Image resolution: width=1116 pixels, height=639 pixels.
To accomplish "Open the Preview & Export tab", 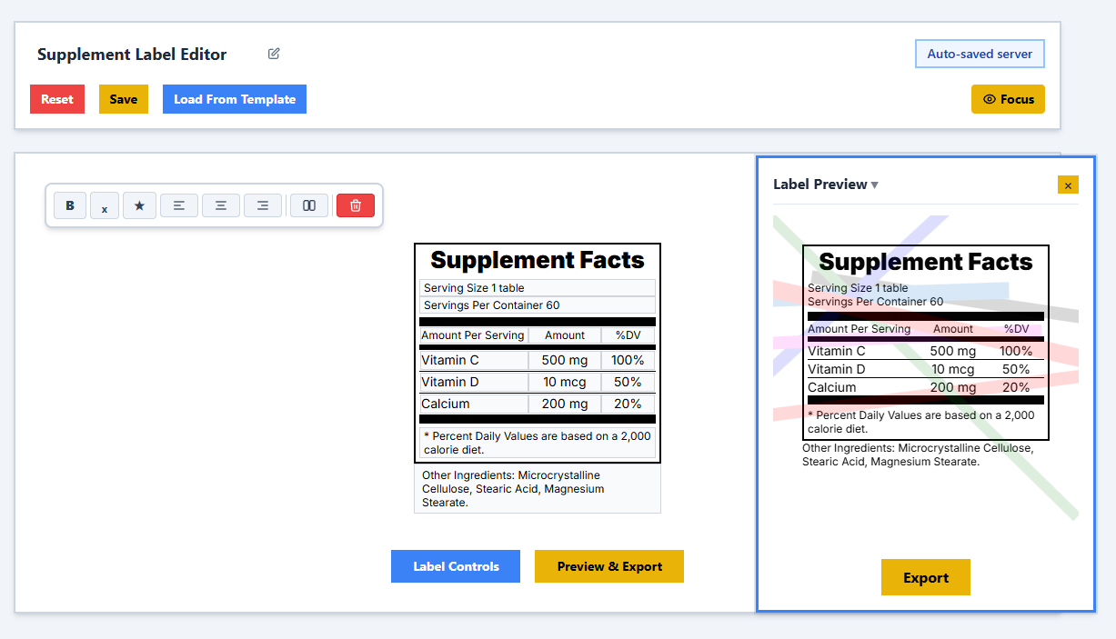I will click(609, 566).
